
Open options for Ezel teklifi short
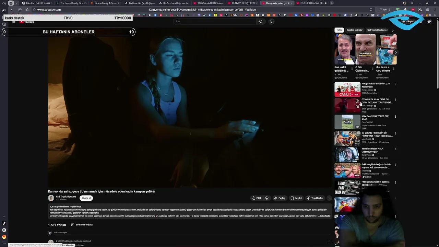click(x=352, y=69)
